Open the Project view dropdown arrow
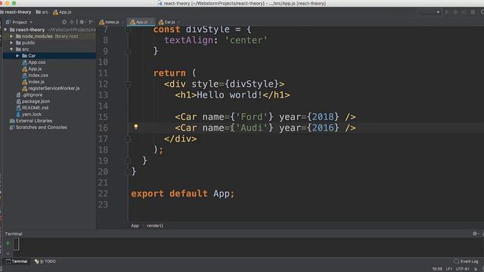Image resolution: width=484 pixels, height=272 pixels. 31,22
